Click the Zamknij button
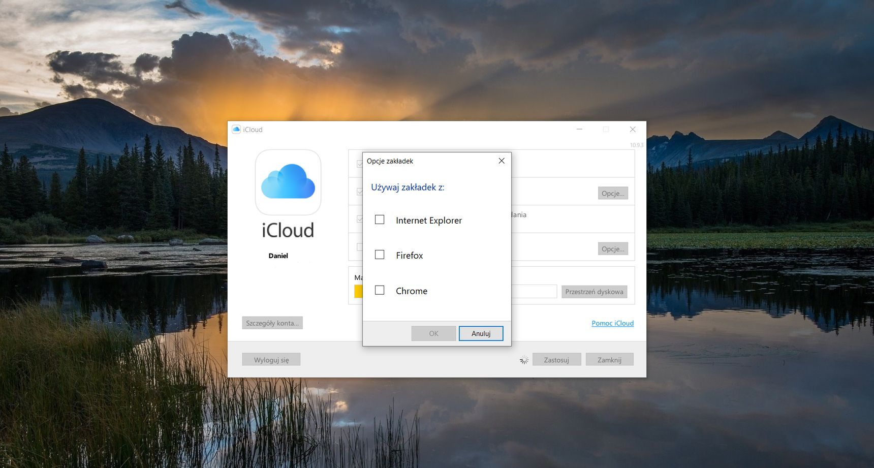 [609, 360]
